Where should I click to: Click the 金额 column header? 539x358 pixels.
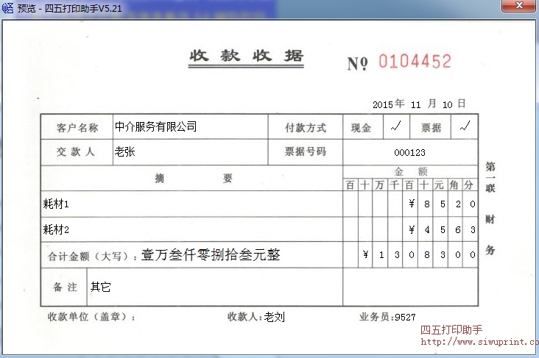(410, 171)
